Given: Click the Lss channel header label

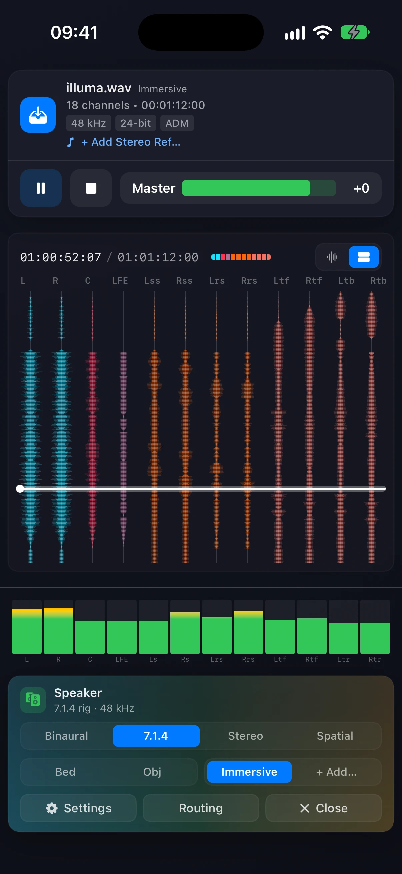Looking at the screenshot, I should pos(152,281).
